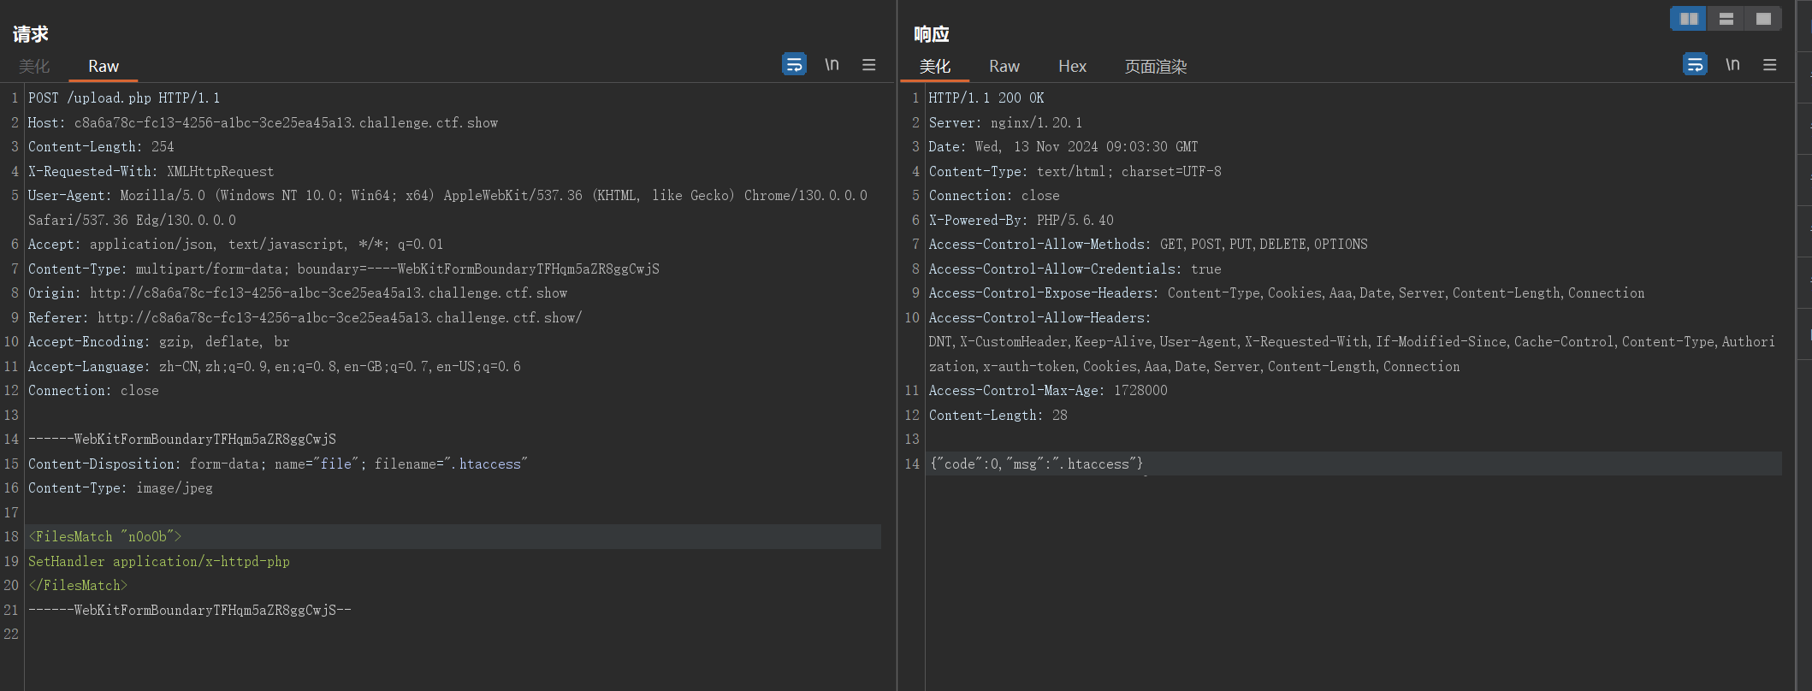
Task: Click Content-Type: image/jpeg line
Action: pyautogui.click(x=121, y=487)
